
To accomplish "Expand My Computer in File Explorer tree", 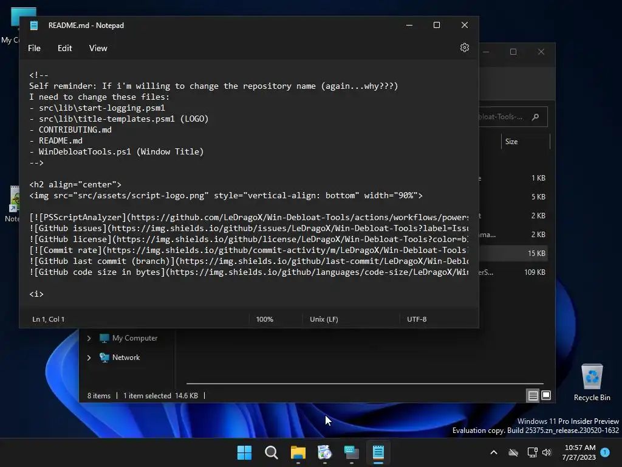I will [x=89, y=338].
